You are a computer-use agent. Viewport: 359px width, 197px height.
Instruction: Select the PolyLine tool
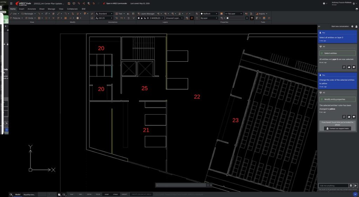[x=15, y=18]
